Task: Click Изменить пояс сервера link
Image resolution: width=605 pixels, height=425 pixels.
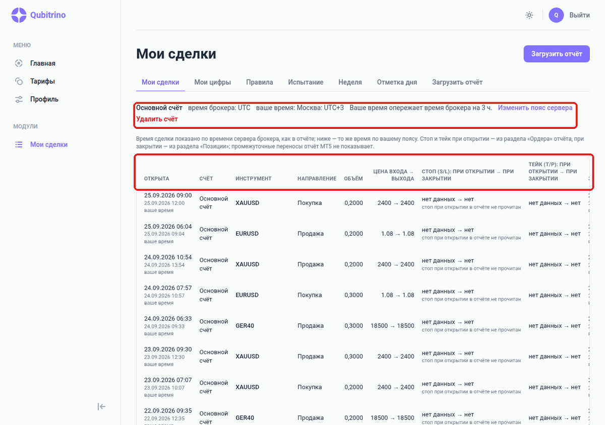Action: [535, 108]
